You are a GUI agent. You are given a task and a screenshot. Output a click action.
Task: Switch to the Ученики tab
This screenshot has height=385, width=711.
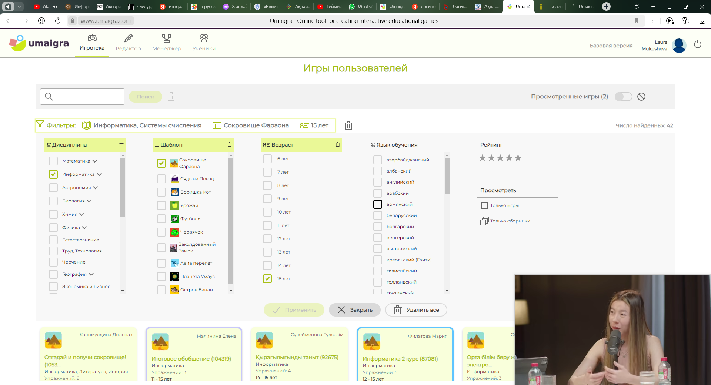204,43
